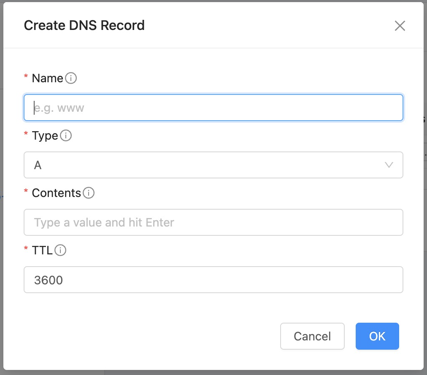Click the red asterisk before Name
This screenshot has width=427, height=375.
click(26, 78)
